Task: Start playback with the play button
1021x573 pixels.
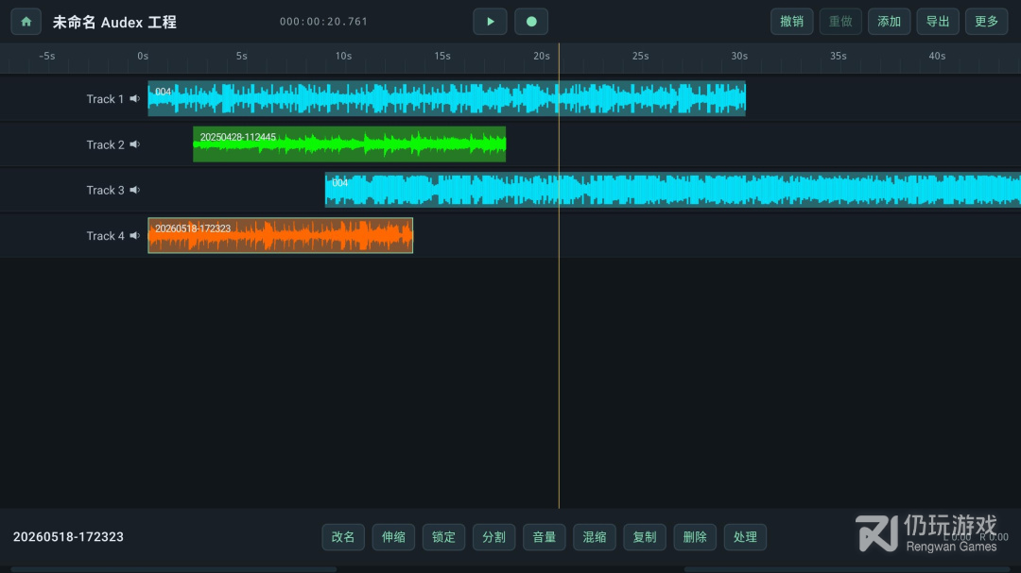Action: pos(490,22)
